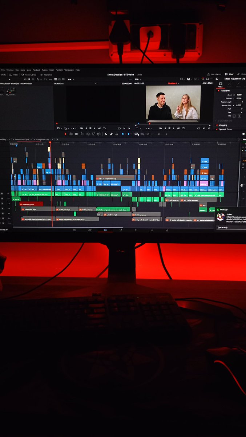Open the Playback menu
Image resolution: width=246 pixels, height=437 pixels.
click(36, 70)
